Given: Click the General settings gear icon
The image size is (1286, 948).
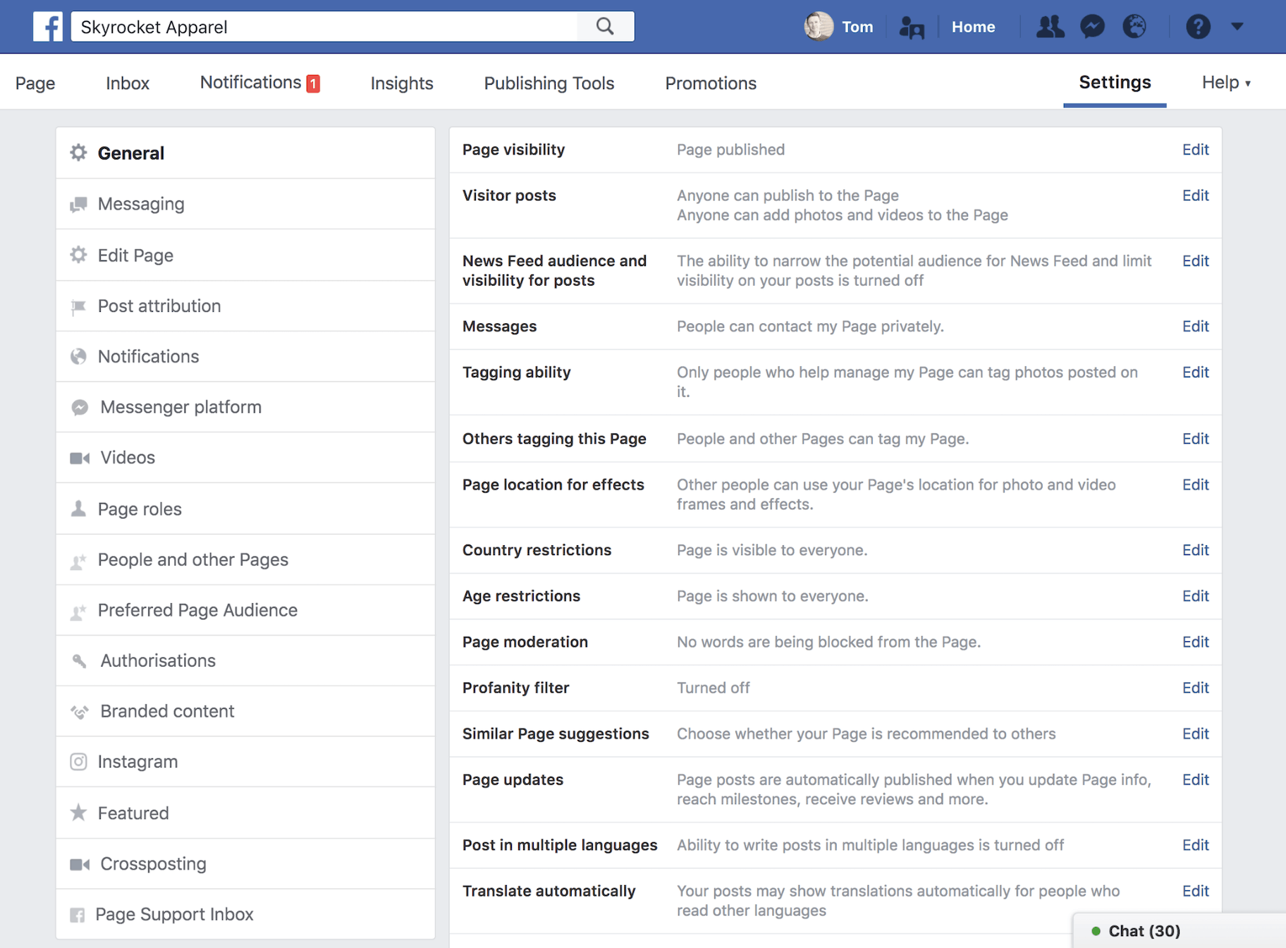Looking at the screenshot, I should 78,152.
